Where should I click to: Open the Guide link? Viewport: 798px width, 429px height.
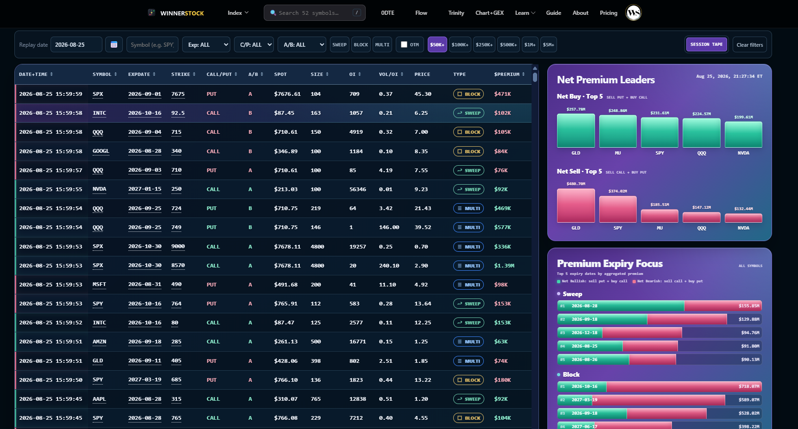point(554,13)
